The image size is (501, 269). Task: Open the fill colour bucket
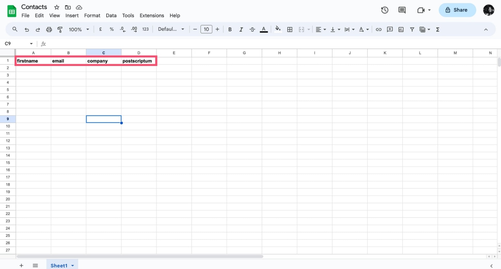pyautogui.click(x=278, y=29)
